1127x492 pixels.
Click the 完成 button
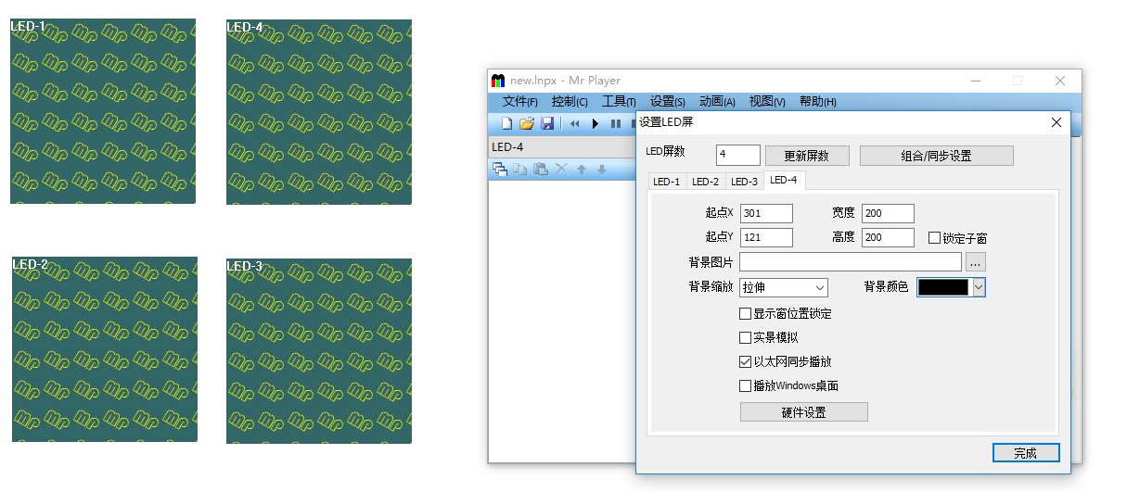(x=1026, y=453)
